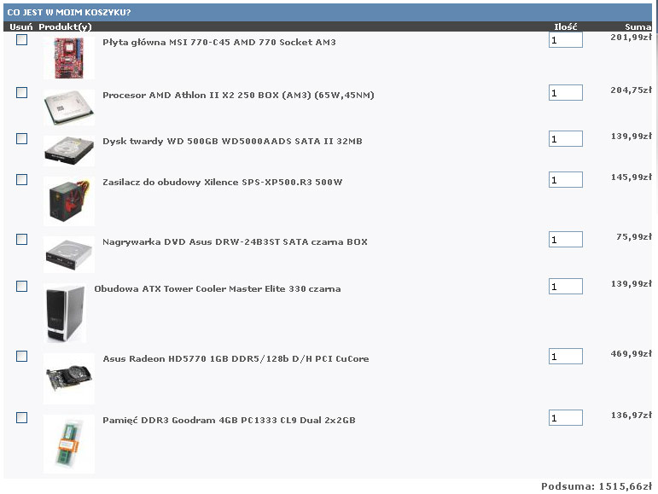Viewport: 658px width, 494px height.
Task: Edit quantity field for WD hard drive
Action: click(x=566, y=139)
